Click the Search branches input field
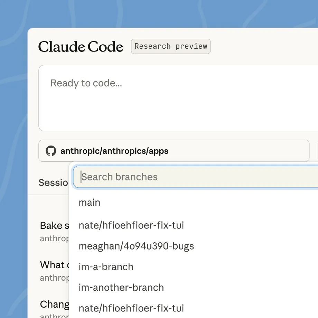The image size is (318, 318). [196, 177]
